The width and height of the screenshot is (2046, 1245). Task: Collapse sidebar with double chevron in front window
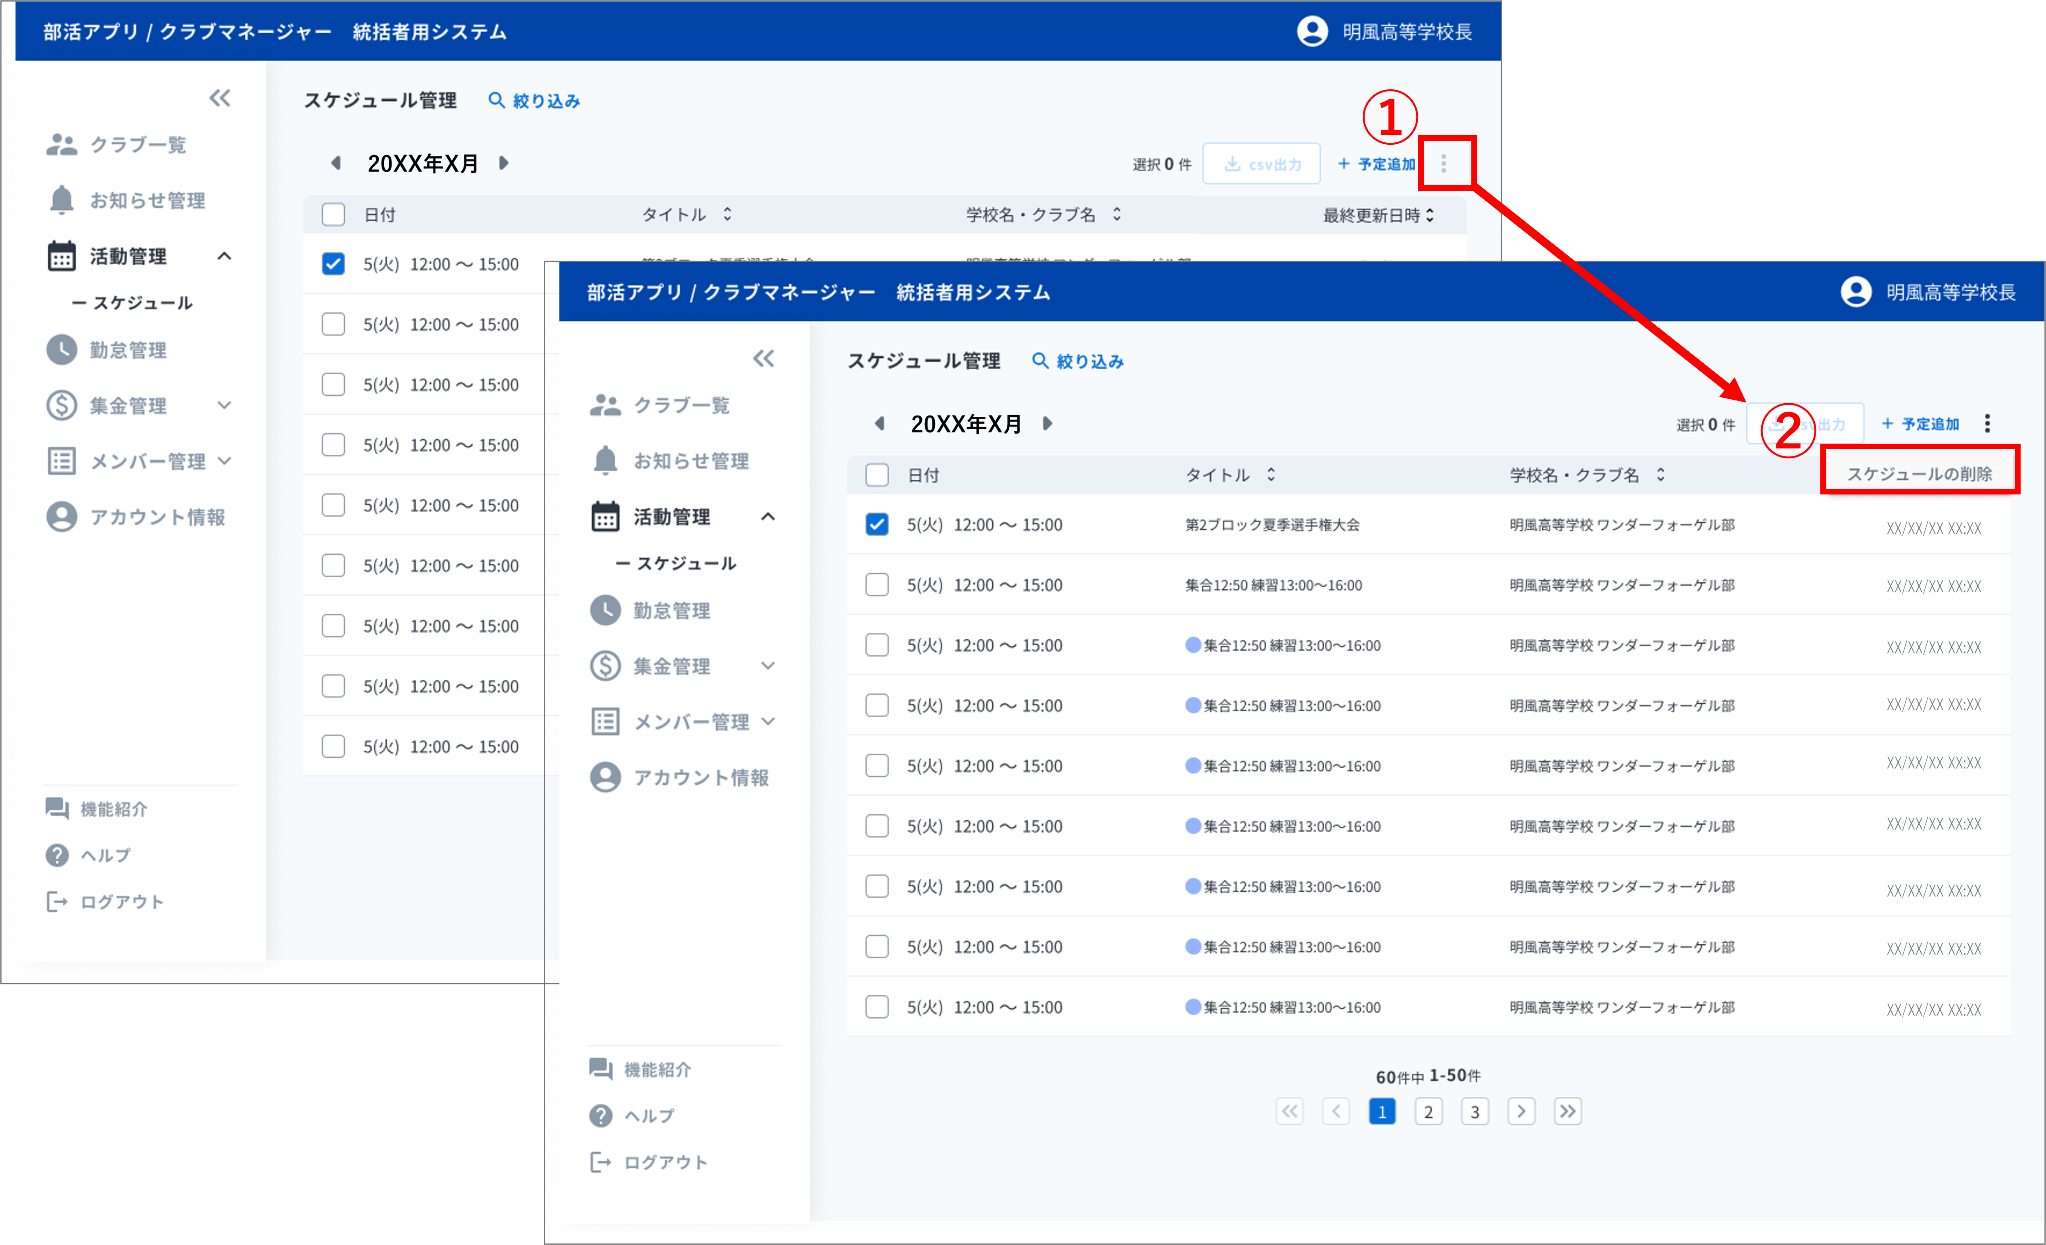[x=763, y=358]
